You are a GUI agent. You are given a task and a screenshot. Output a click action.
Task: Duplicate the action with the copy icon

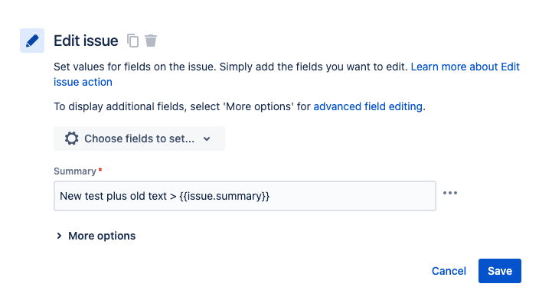(132, 41)
